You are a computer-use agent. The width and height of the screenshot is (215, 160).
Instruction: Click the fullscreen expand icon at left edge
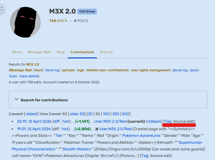click(x=1, y=8)
